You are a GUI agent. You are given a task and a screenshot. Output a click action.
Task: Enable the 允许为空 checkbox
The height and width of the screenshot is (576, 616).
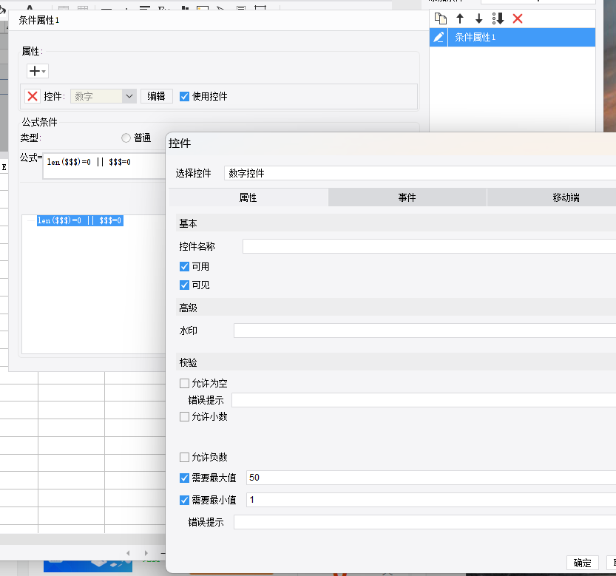[185, 383]
